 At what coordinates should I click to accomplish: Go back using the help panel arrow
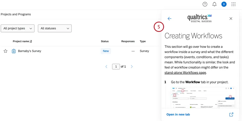tap(169, 19)
